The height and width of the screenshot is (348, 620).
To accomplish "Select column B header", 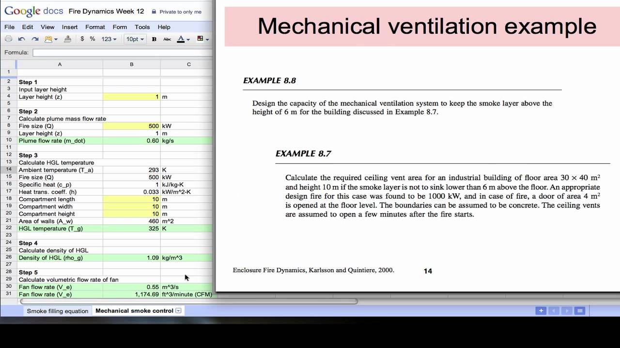I will tap(131, 64).
